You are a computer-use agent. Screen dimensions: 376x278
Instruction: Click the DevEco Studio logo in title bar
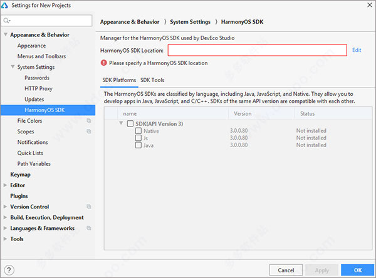4,5
